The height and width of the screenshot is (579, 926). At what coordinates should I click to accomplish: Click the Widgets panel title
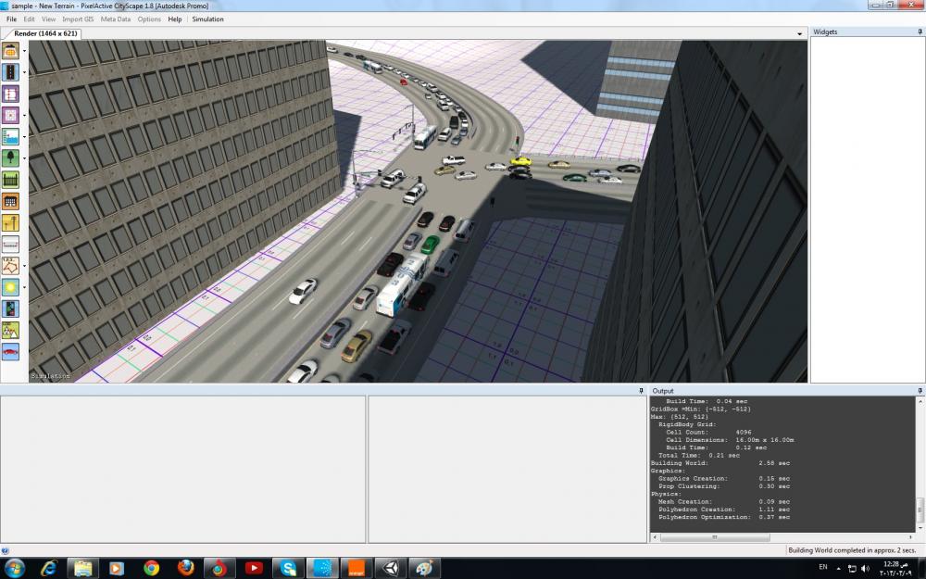pyautogui.click(x=825, y=31)
